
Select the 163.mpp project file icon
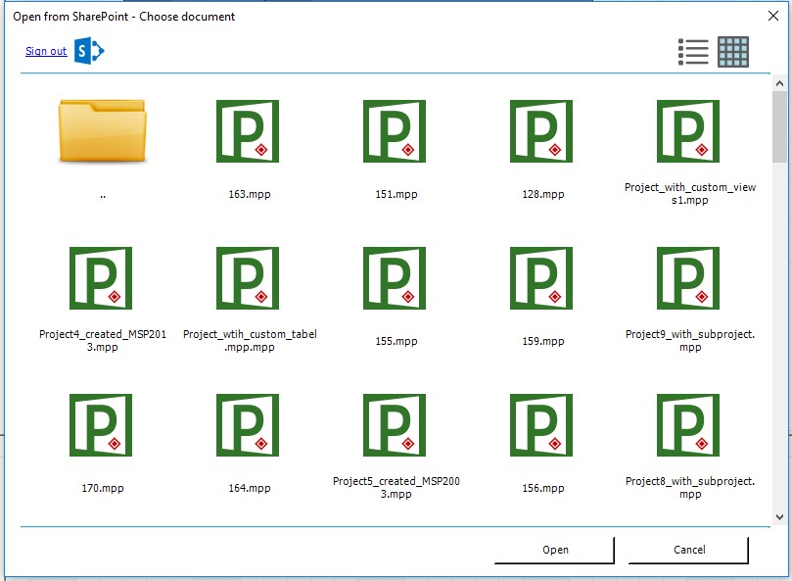tap(248, 131)
